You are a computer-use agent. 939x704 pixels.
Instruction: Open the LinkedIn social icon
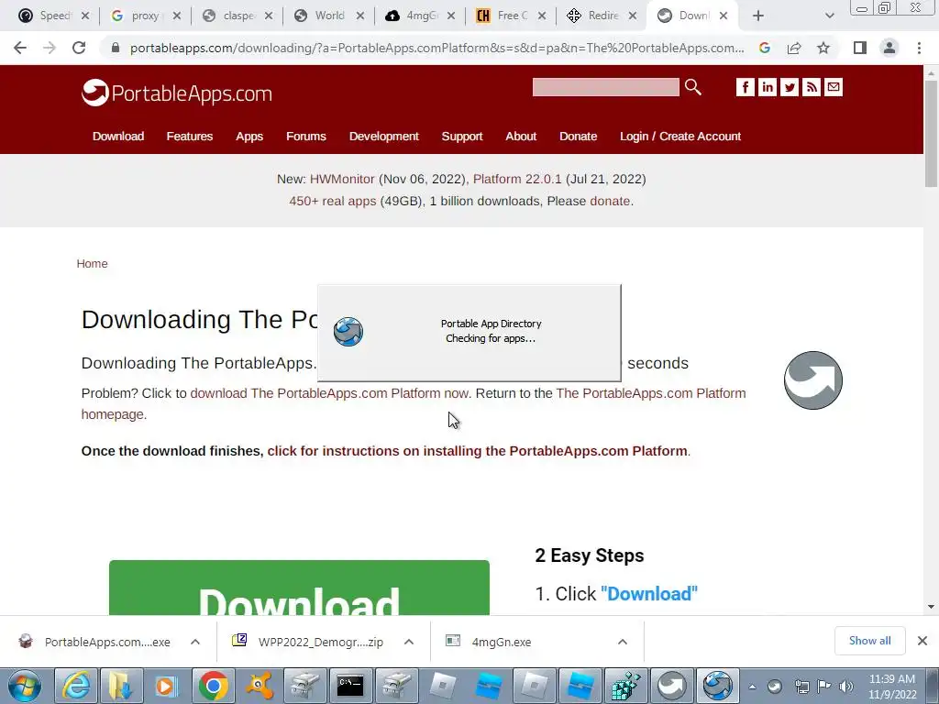pyautogui.click(x=768, y=87)
